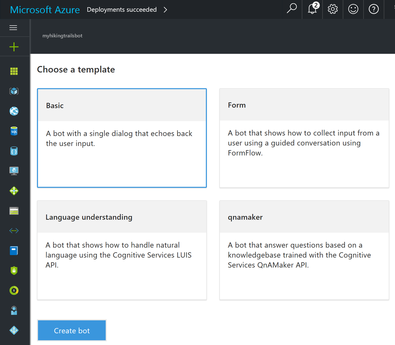Screen dimensions: 395x345
Task: Choose the Language understanding template
Action: click(122, 250)
